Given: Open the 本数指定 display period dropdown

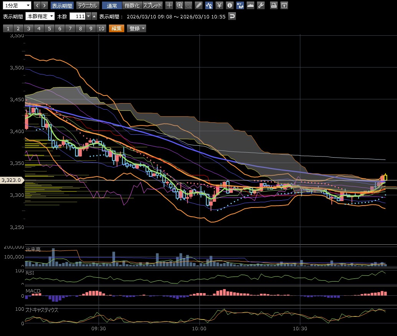Looking at the screenshot, I should pyautogui.click(x=40, y=16).
